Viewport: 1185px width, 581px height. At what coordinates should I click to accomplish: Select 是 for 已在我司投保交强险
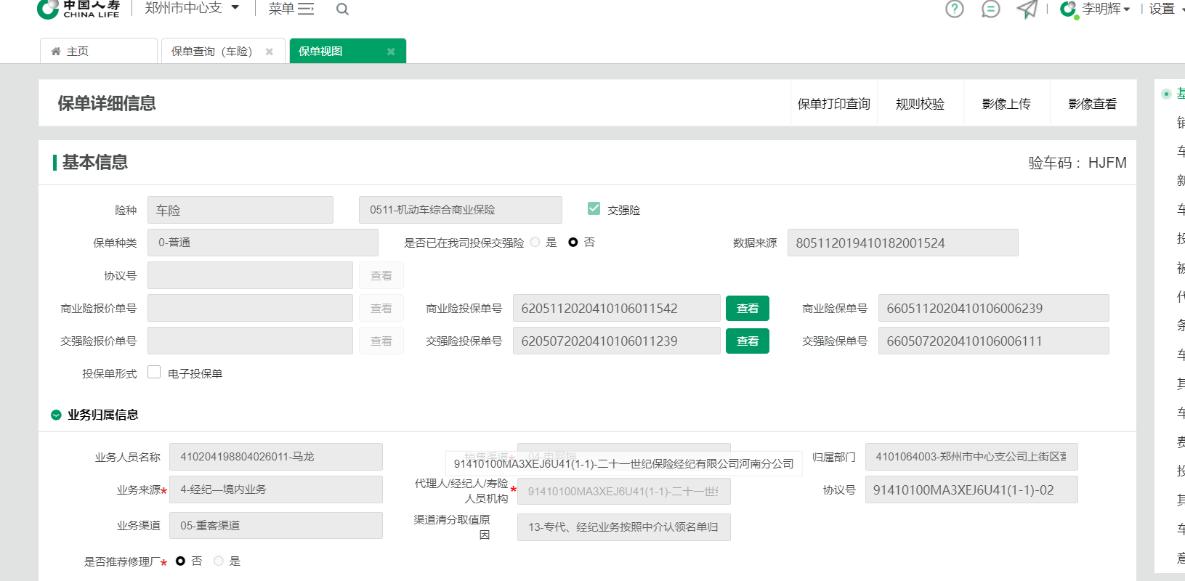coord(535,243)
